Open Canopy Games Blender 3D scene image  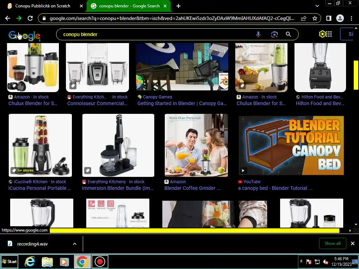182,67
